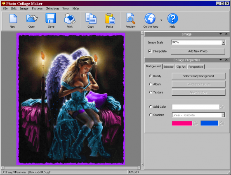
Task: Click the blue gradient color swatch
Action: point(209,123)
